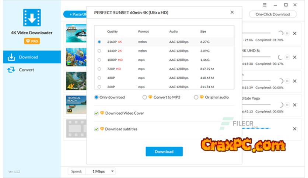Screen dimensions: 308x178
Task: Choose the Convert to MP3 option
Action: pos(145,97)
